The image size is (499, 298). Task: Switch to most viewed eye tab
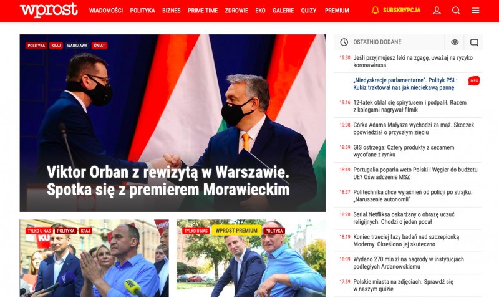click(x=455, y=42)
